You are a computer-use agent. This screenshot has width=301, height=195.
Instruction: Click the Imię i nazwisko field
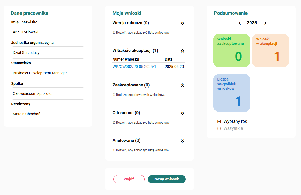pos(48,32)
